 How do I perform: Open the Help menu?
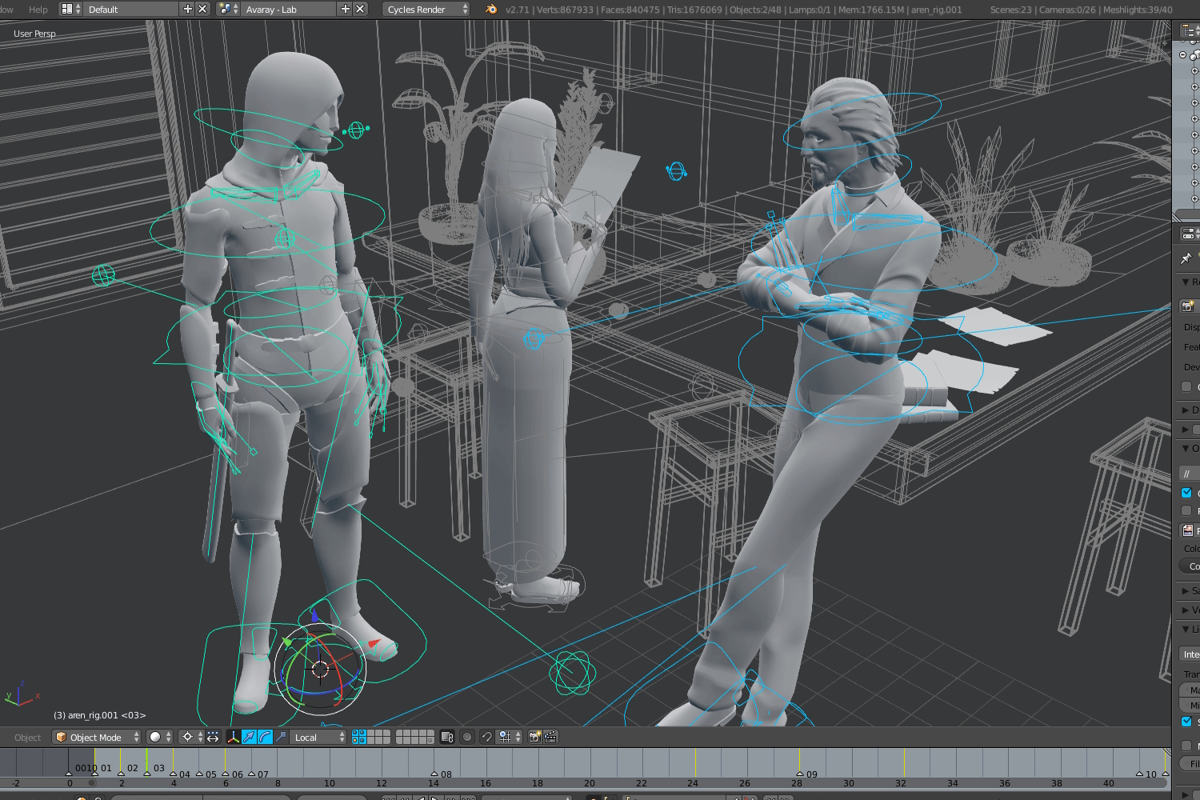(x=38, y=9)
